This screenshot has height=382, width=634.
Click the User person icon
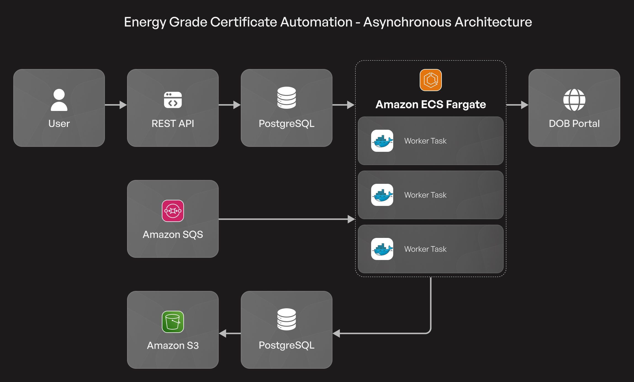coord(59,100)
